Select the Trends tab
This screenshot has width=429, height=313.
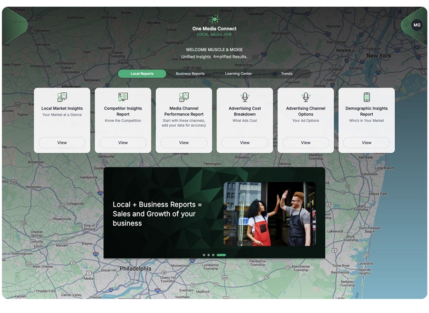(286, 74)
